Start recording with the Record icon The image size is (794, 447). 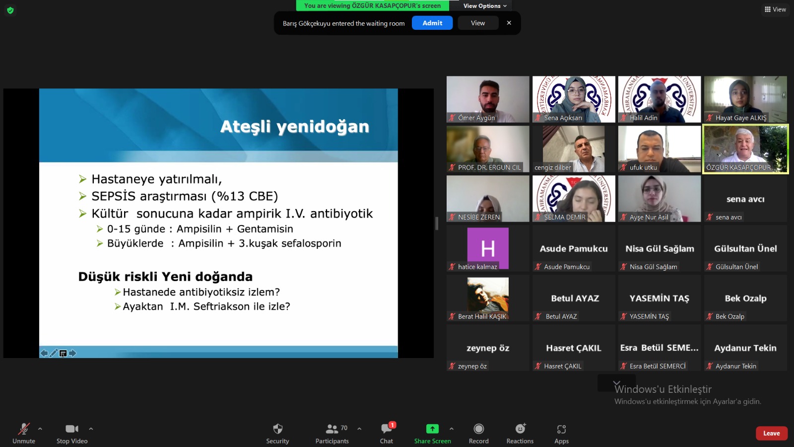click(478, 429)
